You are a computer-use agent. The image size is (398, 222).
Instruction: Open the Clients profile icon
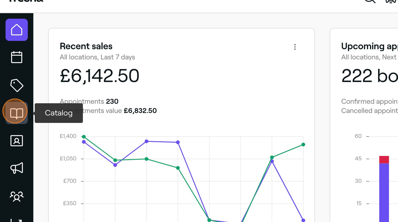click(16, 141)
